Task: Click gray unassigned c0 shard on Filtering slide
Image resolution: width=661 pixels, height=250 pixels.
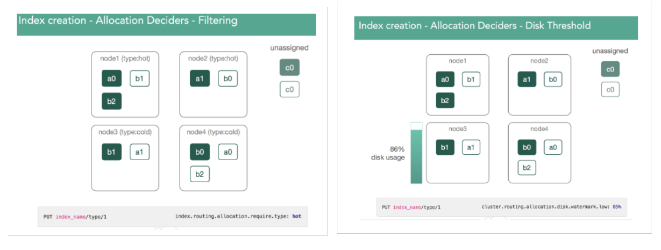Action: click(x=289, y=67)
